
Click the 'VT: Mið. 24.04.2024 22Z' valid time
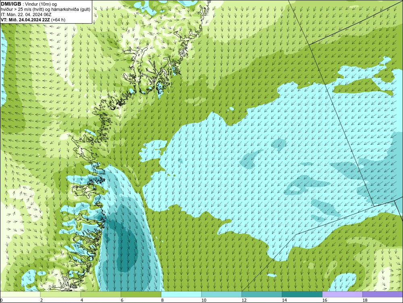(25, 19)
